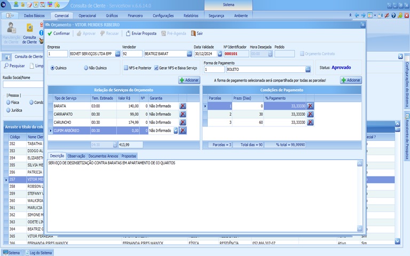This screenshot has width=410, height=256.
Task: Delete the BARATA service row
Action: [x=183, y=106]
